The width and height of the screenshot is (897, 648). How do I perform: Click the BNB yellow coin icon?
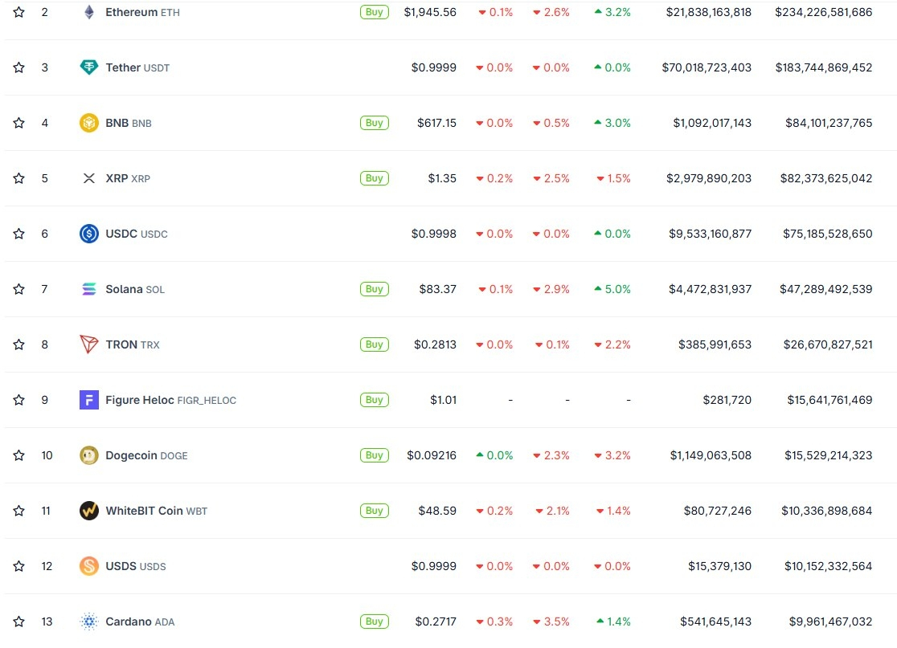pos(88,123)
